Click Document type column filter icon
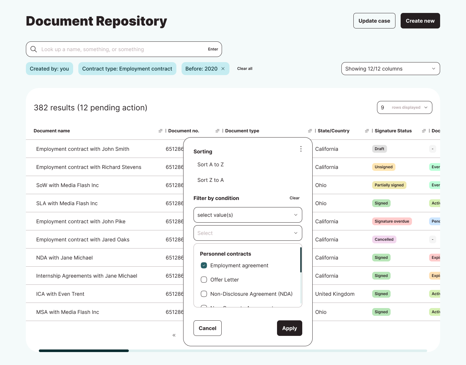This screenshot has height=365, width=466. 310,131
